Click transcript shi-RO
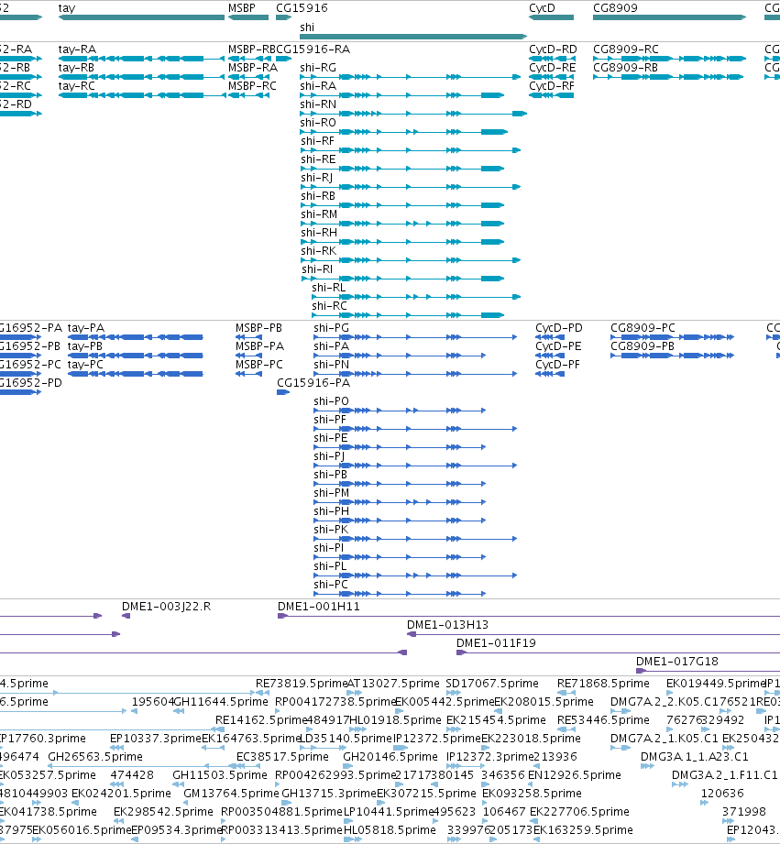Image resolution: width=780 pixels, height=844 pixels. tap(318, 123)
